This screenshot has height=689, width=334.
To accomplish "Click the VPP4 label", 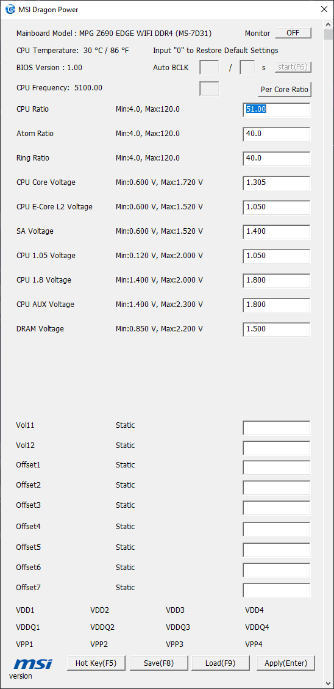I will tap(254, 644).
